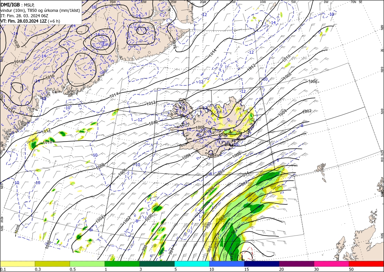Click the purple 20–30 legend segment
The height and width of the screenshot is (272, 384).
(x=296, y=264)
